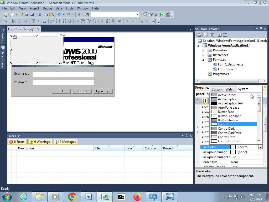Click the Copy toolbar icon
Screen dimensions: 269x202
[x=45, y=15]
